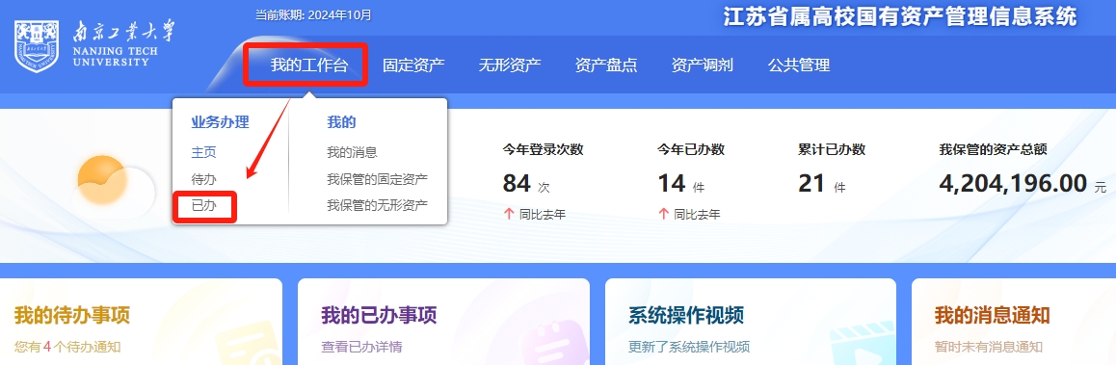Open 我保管的固定资产 entry

click(377, 178)
